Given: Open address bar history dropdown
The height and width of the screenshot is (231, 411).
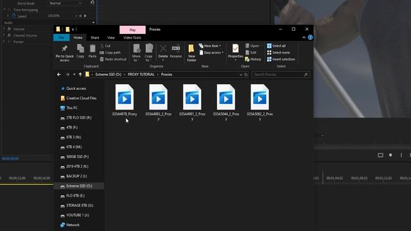Looking at the screenshot, I should point(240,74).
